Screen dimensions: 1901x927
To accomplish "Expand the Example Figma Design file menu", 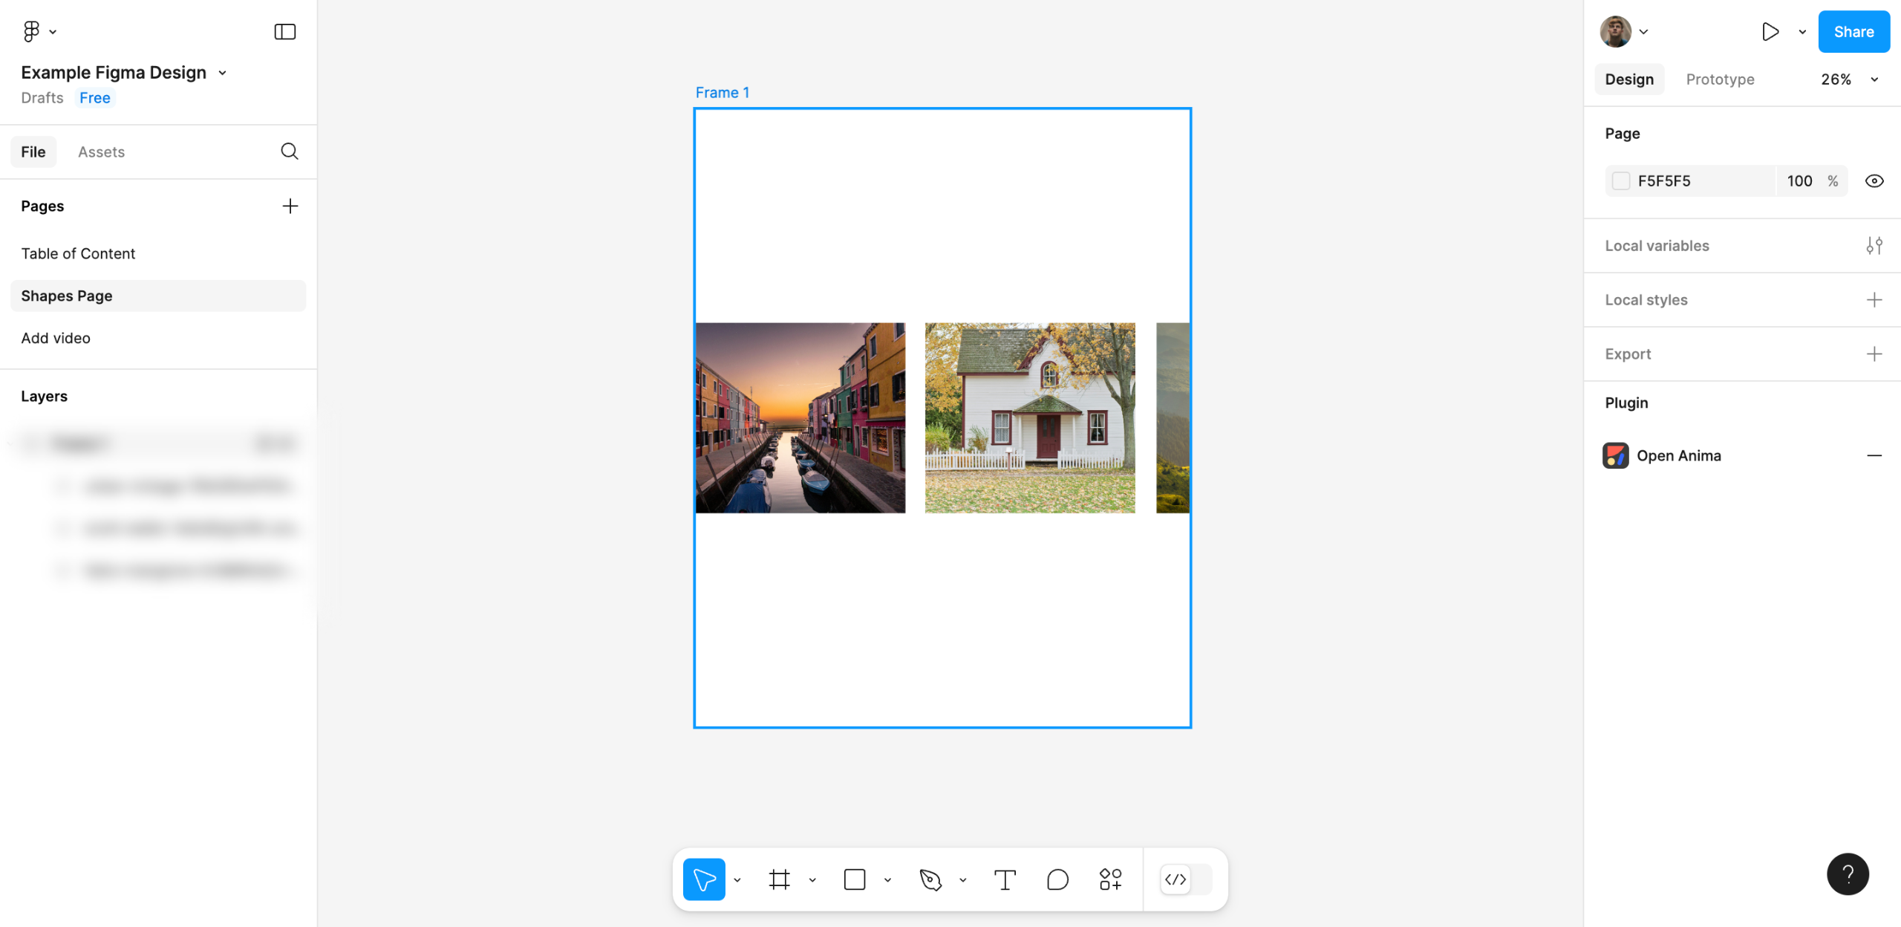I will pos(222,73).
